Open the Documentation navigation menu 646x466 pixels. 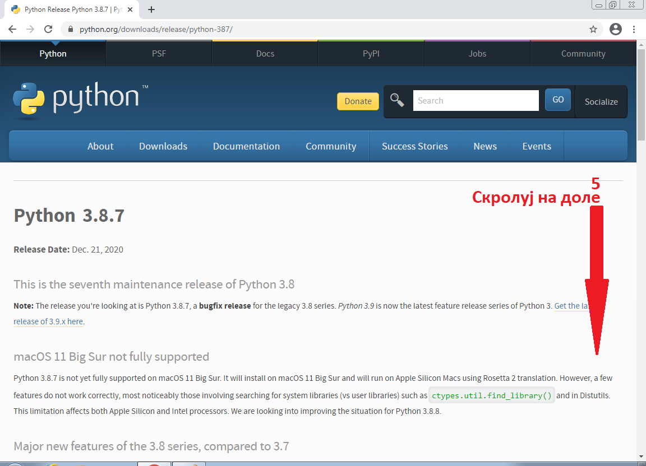click(246, 146)
